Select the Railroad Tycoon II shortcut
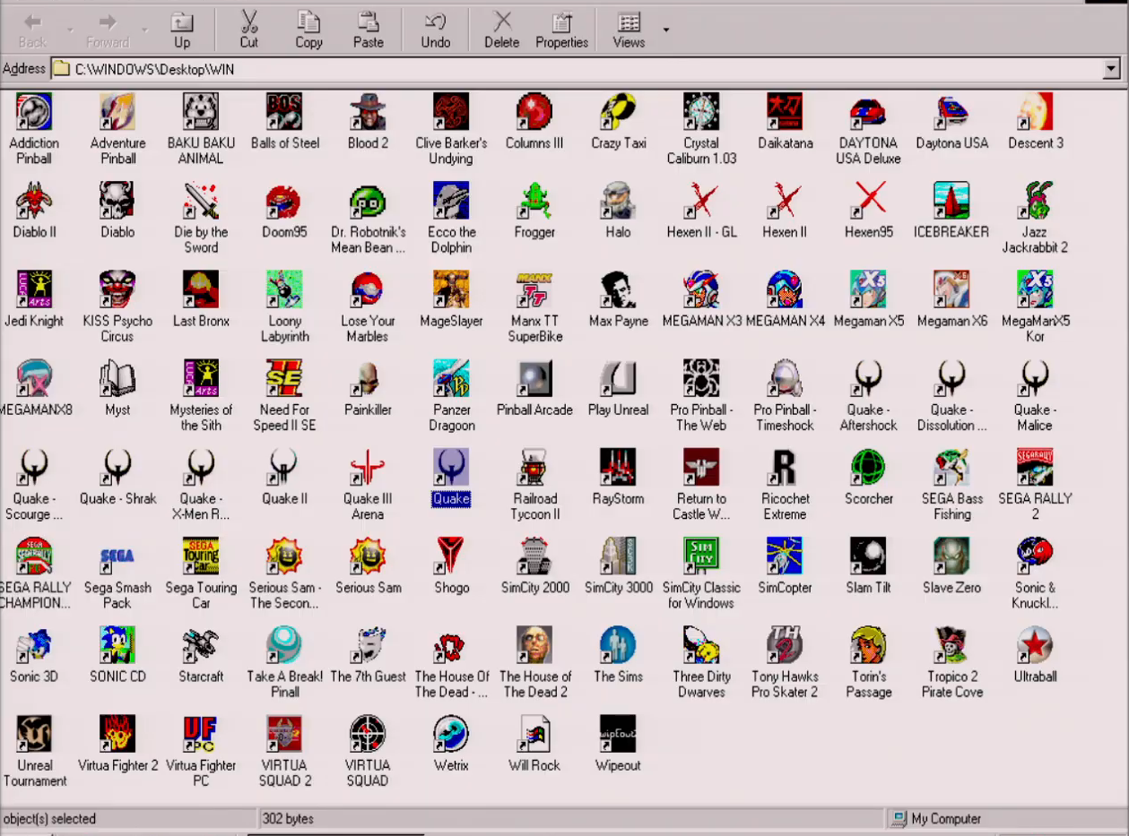Image resolution: width=1129 pixels, height=836 pixels. coord(534,467)
